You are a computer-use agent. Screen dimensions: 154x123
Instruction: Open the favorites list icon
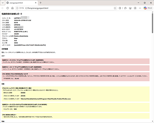click(x=125, y=8)
